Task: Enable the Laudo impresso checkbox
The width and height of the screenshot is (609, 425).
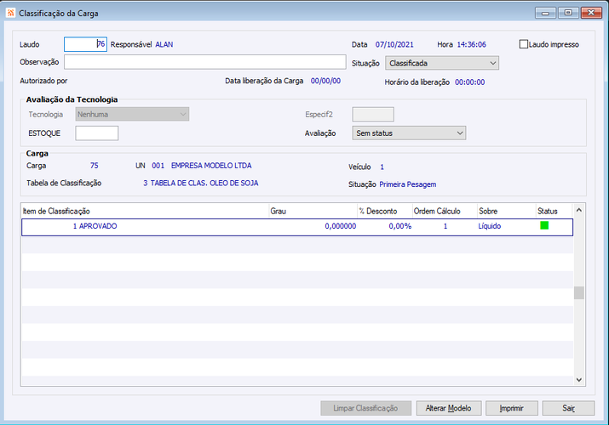Action: coord(523,44)
